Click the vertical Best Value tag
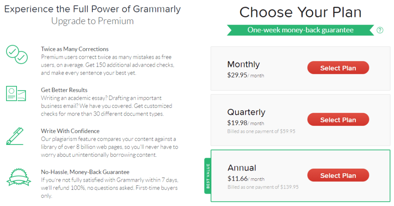The height and width of the screenshot is (206, 394). 207,176
